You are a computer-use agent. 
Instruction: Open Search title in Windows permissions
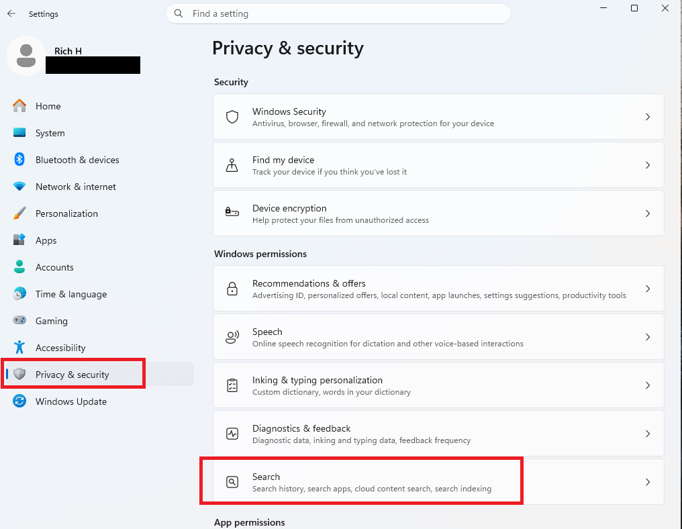point(266,477)
